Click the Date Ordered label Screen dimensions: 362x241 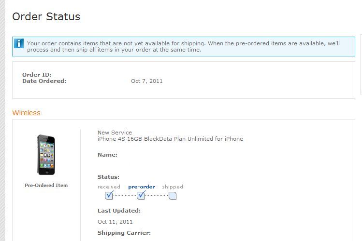tap(44, 81)
